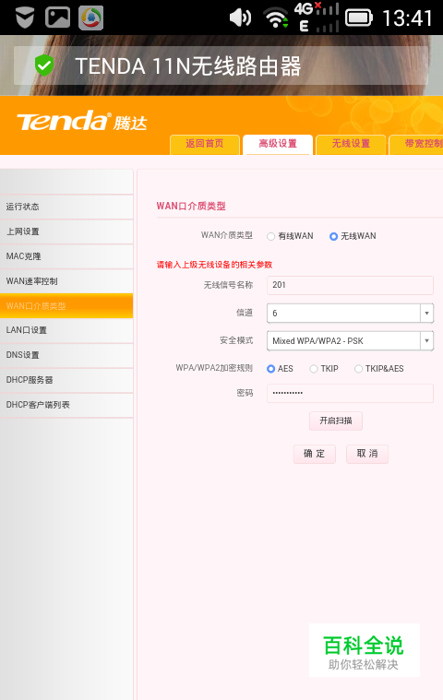Click the WAN口介质类型 section heading
Viewport: 443px width, 700px height.
(x=191, y=207)
